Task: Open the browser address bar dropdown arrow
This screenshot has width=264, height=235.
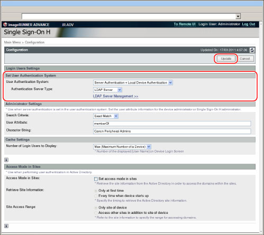Action: 238,16
